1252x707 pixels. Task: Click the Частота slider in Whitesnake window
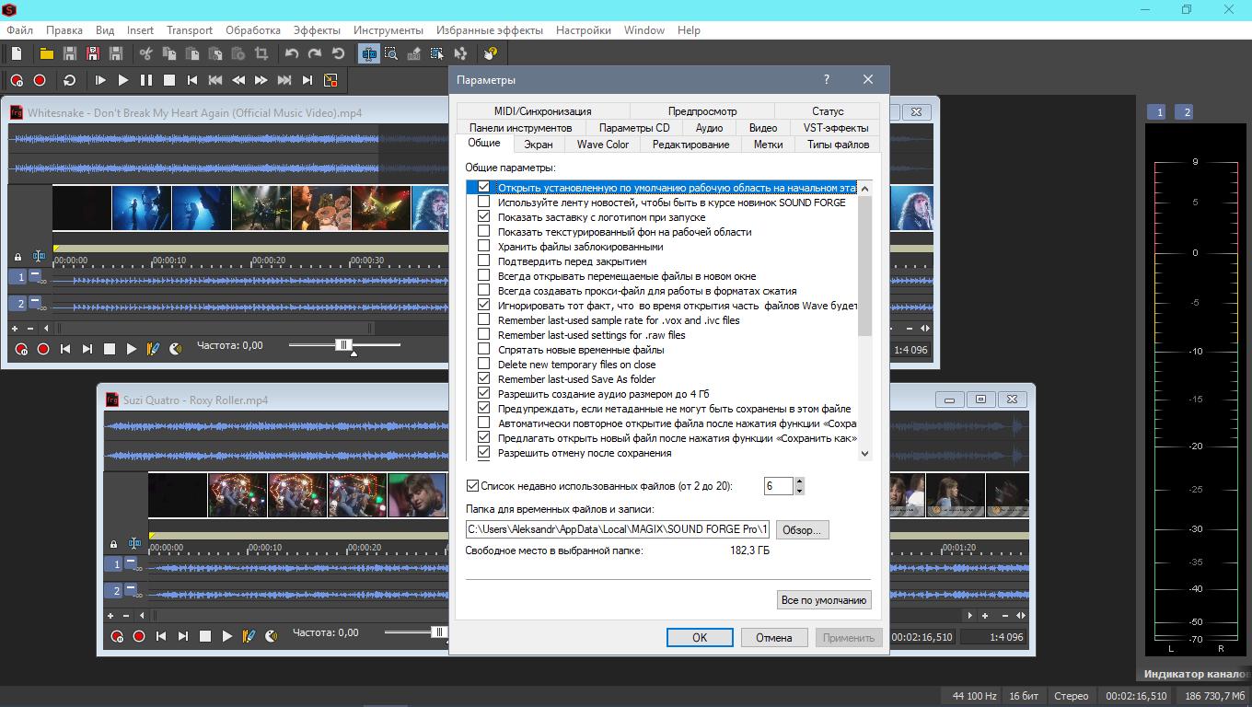[343, 345]
